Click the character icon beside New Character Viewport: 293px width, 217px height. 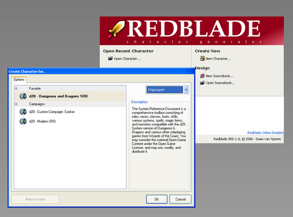coord(202,58)
